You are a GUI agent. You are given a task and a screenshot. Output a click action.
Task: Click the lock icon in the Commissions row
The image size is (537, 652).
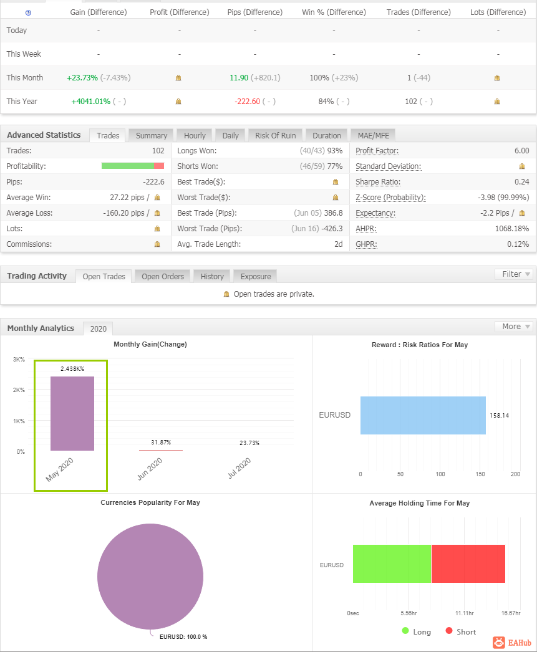coord(157,244)
